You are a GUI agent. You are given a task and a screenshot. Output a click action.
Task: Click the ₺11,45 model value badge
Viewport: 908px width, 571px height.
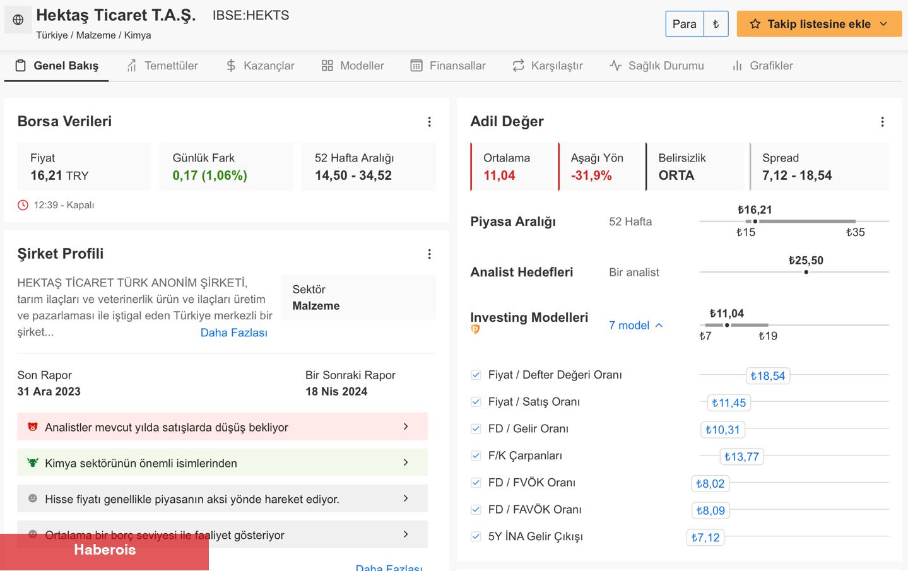point(729,403)
